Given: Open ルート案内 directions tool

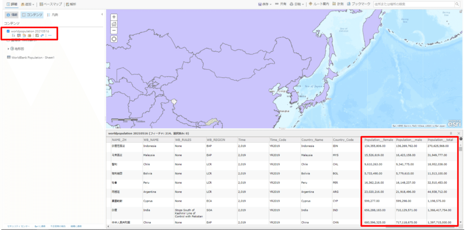Looking at the screenshot, I should pyautogui.click(x=319, y=4).
